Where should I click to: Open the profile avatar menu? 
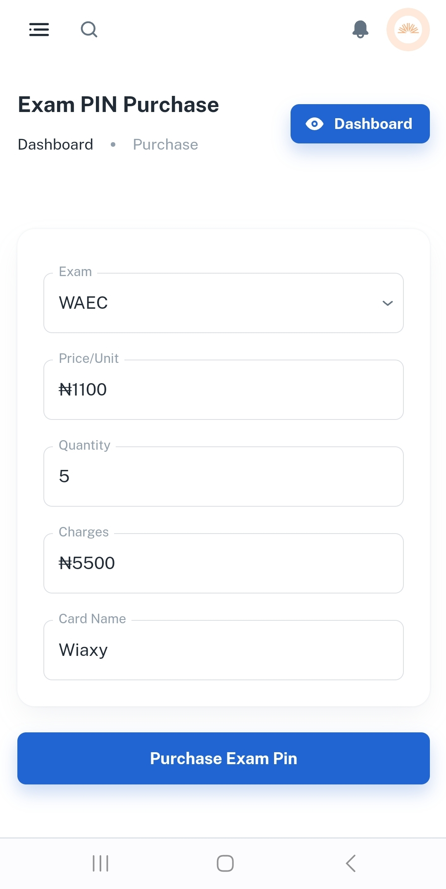[408, 29]
